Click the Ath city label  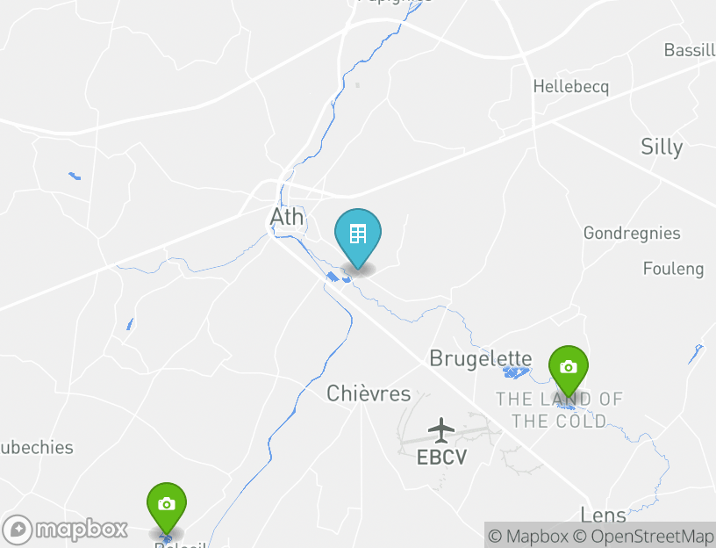(287, 217)
